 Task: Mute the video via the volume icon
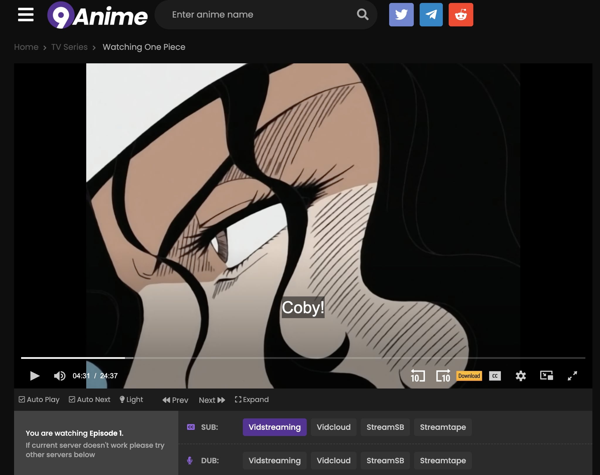pos(60,376)
